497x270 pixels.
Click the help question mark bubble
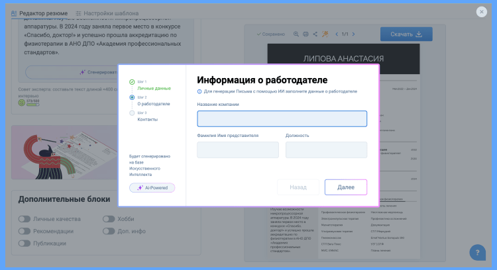(477, 252)
